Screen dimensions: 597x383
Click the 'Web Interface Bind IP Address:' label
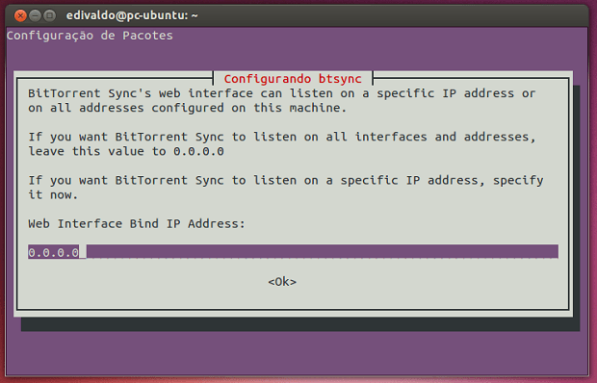coord(137,223)
